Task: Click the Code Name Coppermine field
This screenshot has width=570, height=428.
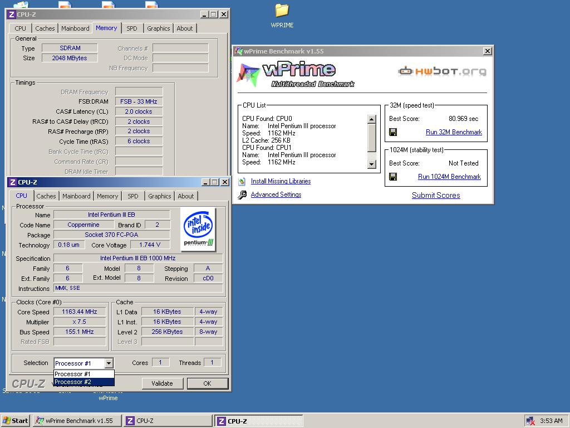Action: coord(83,225)
